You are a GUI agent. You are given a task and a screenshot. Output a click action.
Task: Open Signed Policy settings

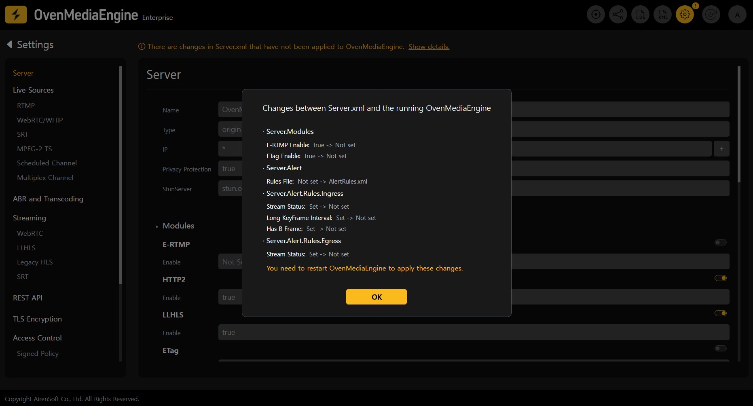click(38, 353)
